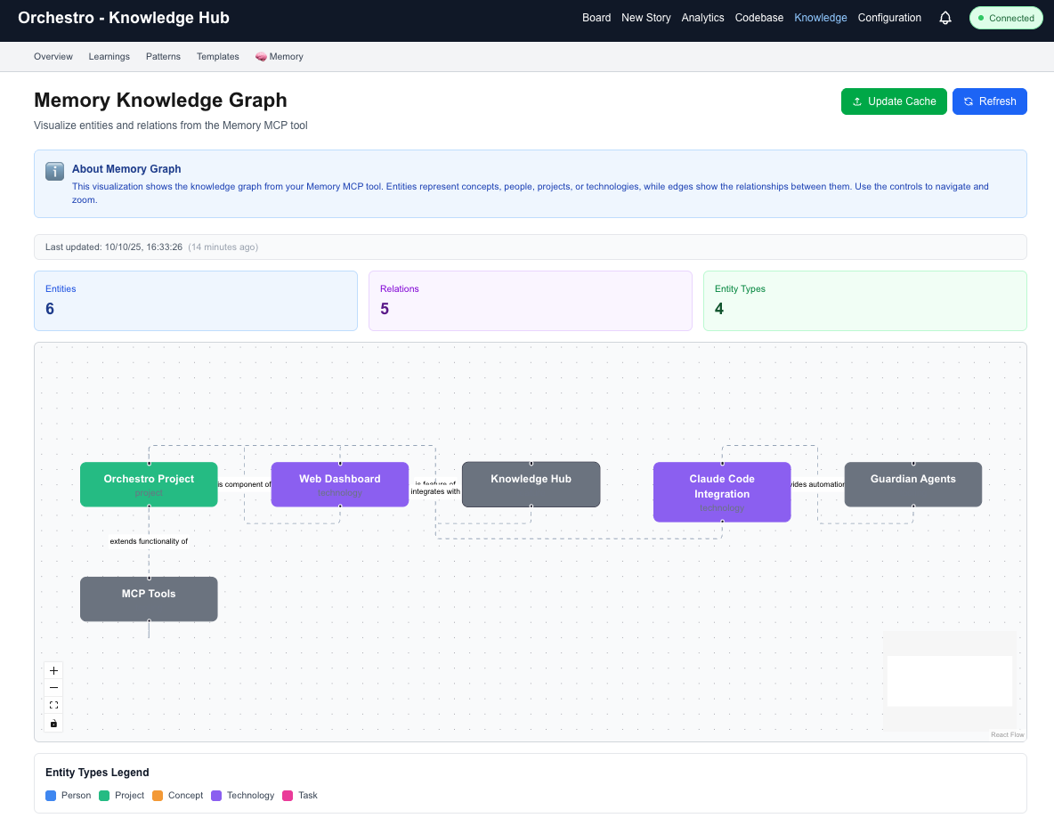The width and height of the screenshot is (1054, 826).
Task: Open the notification bell icon
Action: [x=945, y=17]
